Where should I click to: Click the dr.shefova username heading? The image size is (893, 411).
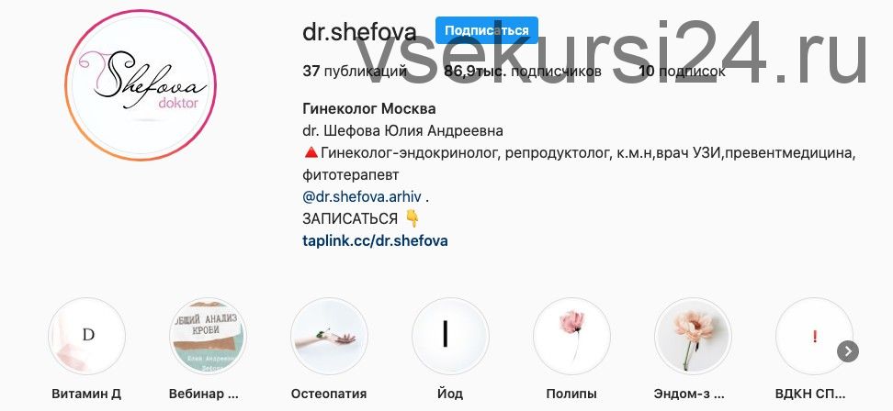(x=359, y=32)
